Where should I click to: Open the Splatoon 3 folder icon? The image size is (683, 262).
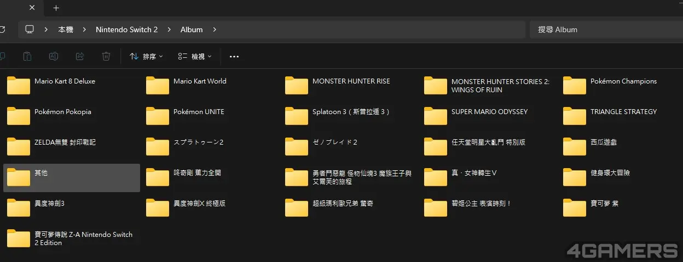tap(297, 116)
